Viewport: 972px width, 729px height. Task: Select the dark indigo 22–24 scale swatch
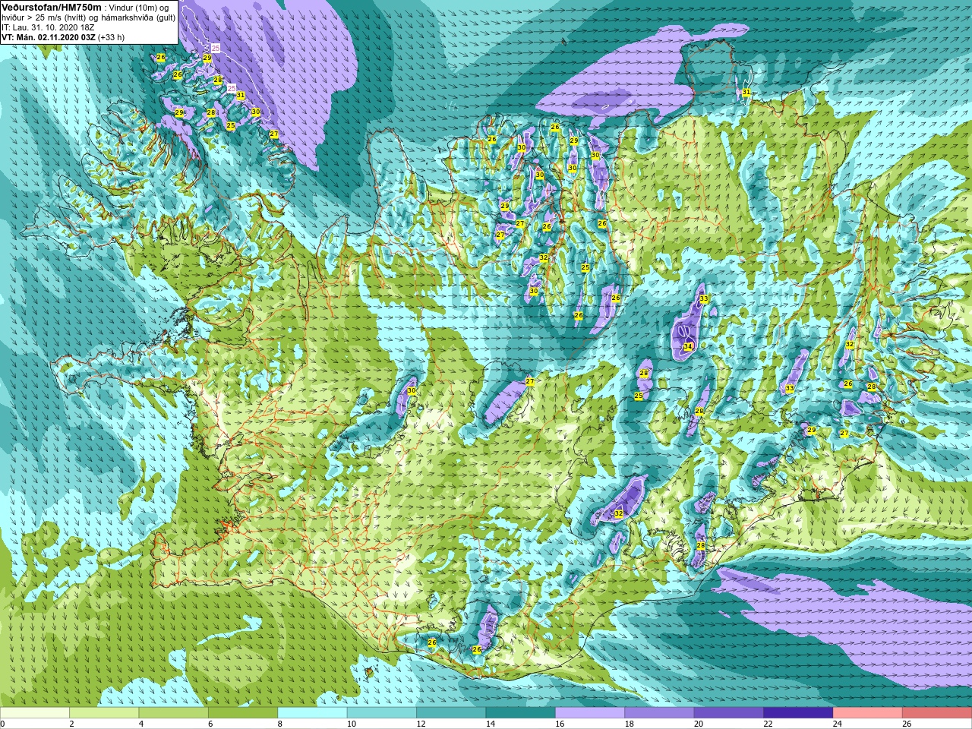(x=798, y=712)
